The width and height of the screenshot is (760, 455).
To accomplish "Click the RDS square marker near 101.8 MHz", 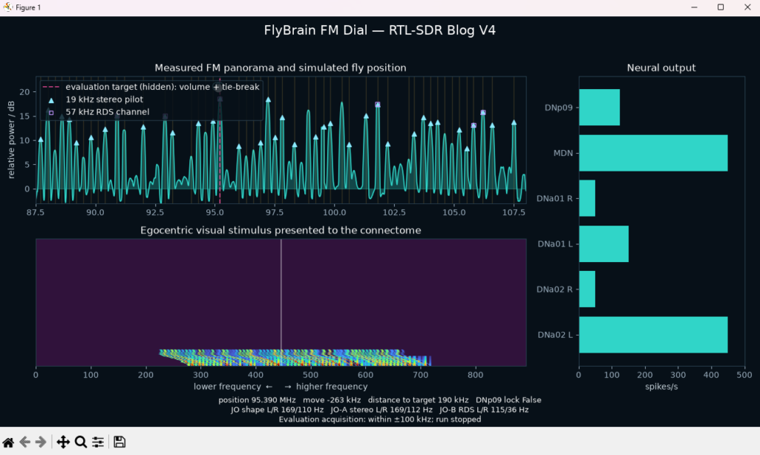I will pyautogui.click(x=378, y=105).
